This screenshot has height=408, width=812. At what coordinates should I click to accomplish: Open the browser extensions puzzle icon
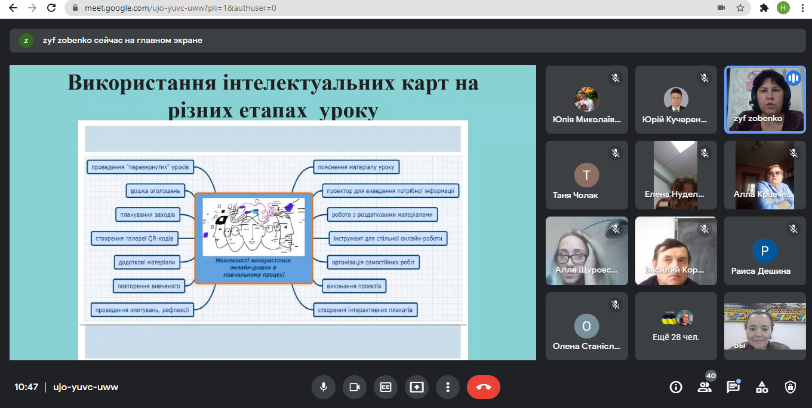pos(764,8)
